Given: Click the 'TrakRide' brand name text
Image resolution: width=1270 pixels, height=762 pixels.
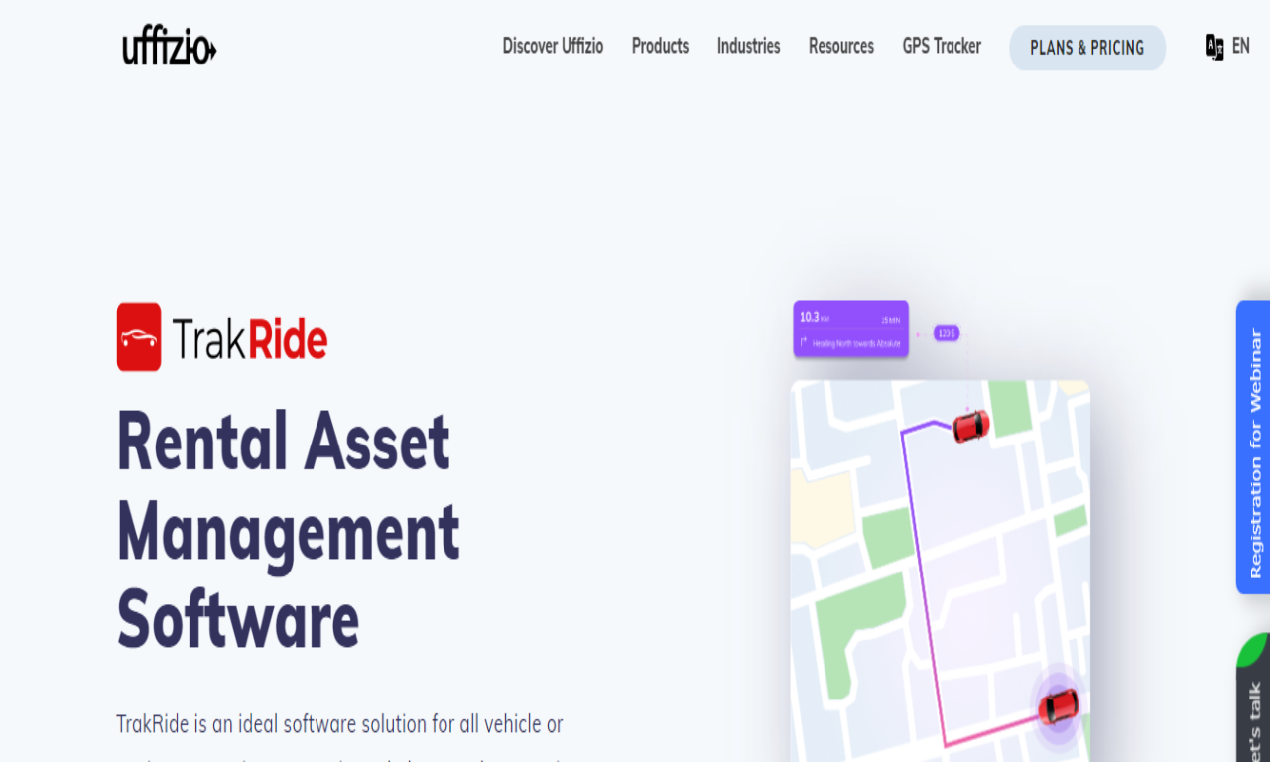Looking at the screenshot, I should (x=249, y=338).
